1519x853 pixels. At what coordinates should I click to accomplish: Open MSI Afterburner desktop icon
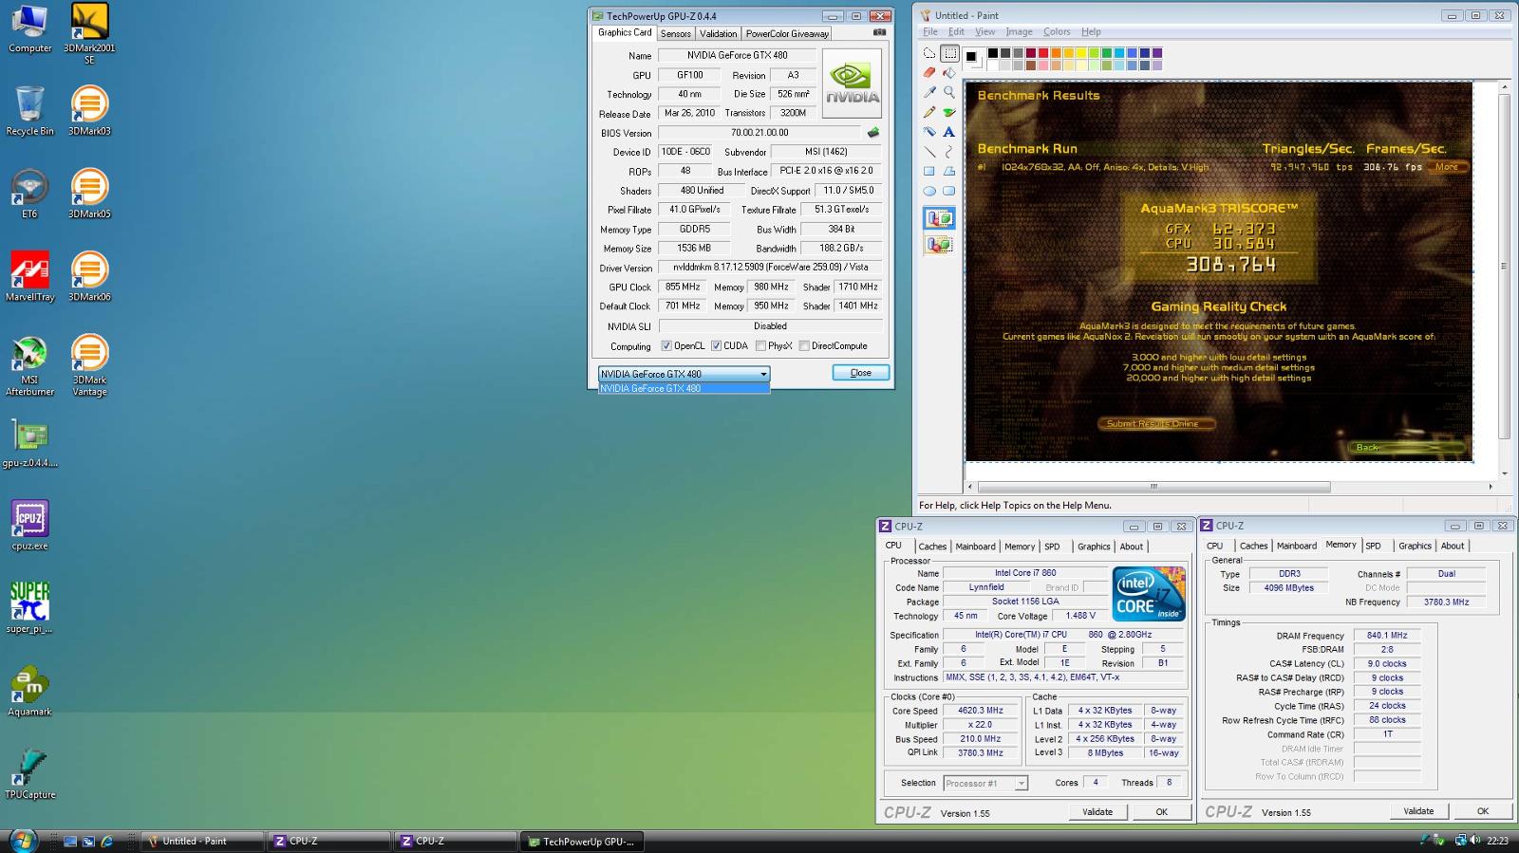click(29, 364)
